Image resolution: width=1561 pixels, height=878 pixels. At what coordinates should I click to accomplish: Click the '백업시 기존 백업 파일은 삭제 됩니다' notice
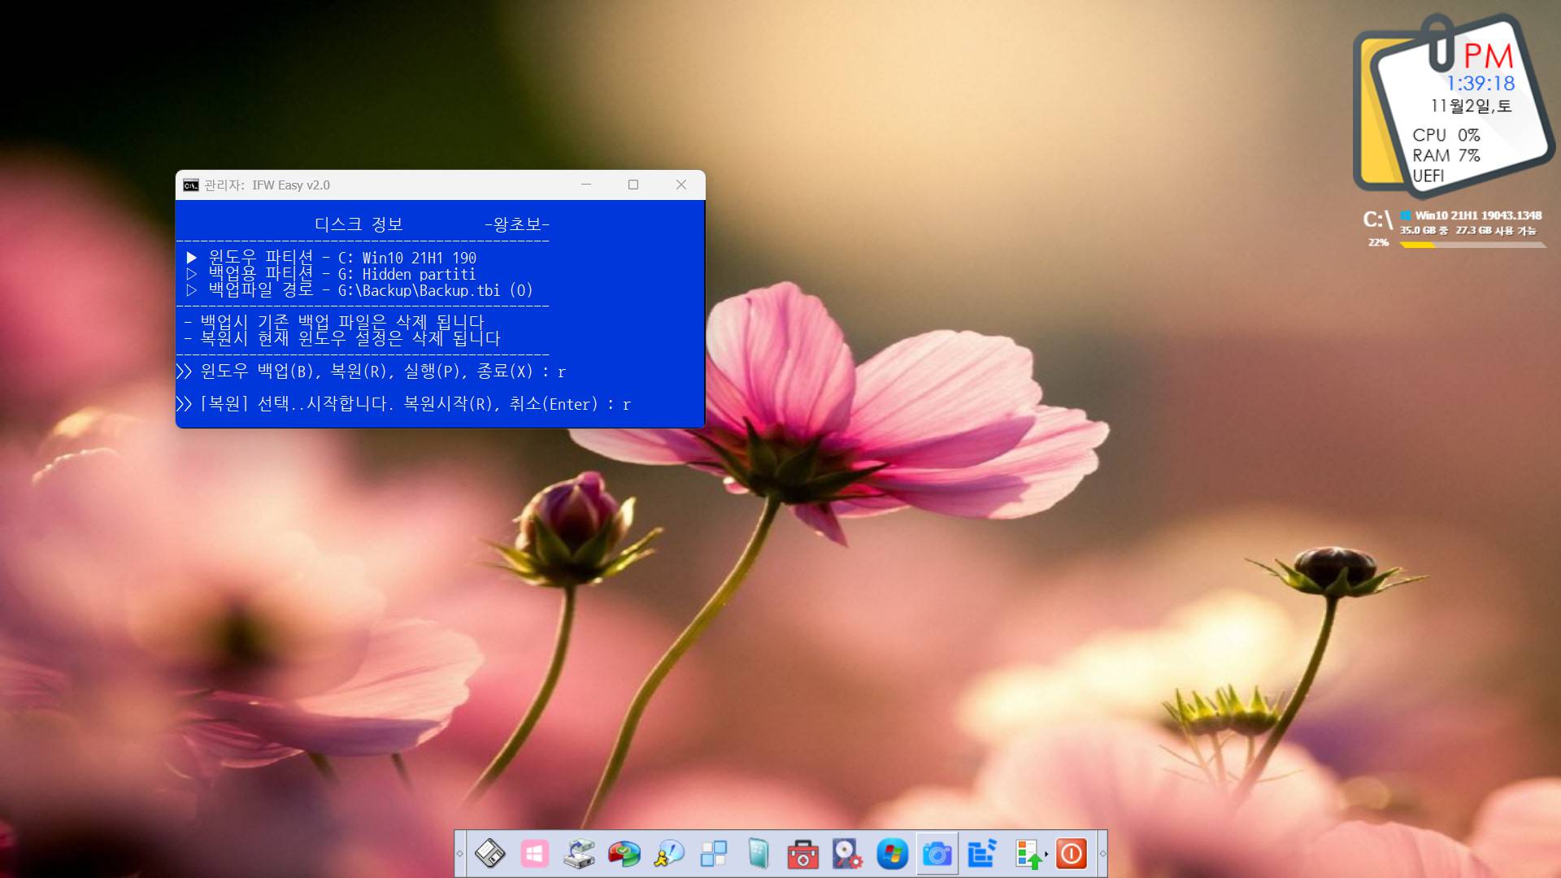(334, 322)
